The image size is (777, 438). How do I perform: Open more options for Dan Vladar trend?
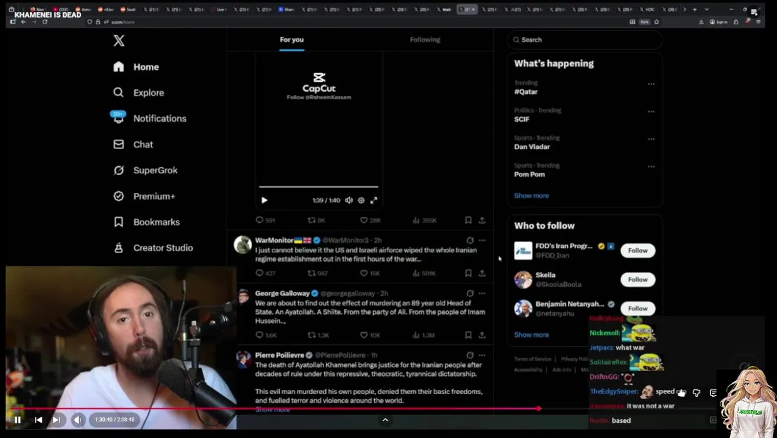[651, 139]
